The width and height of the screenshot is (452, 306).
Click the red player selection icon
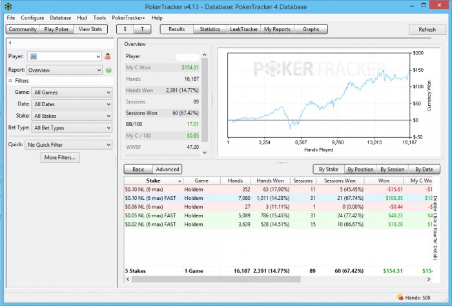[x=108, y=56]
